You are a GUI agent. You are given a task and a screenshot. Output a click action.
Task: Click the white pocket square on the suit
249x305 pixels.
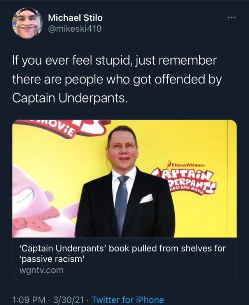[x=146, y=199]
